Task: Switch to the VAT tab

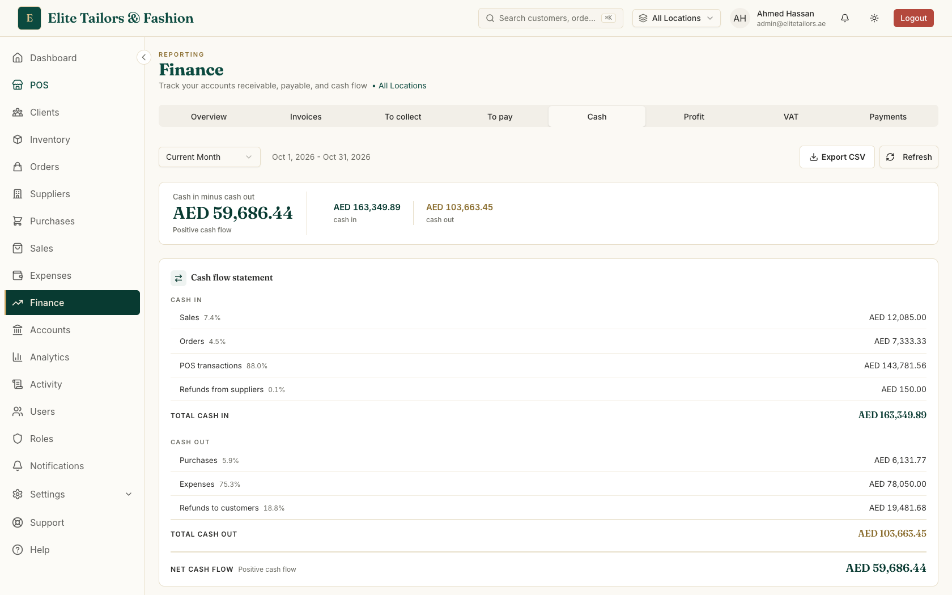Action: [791, 117]
